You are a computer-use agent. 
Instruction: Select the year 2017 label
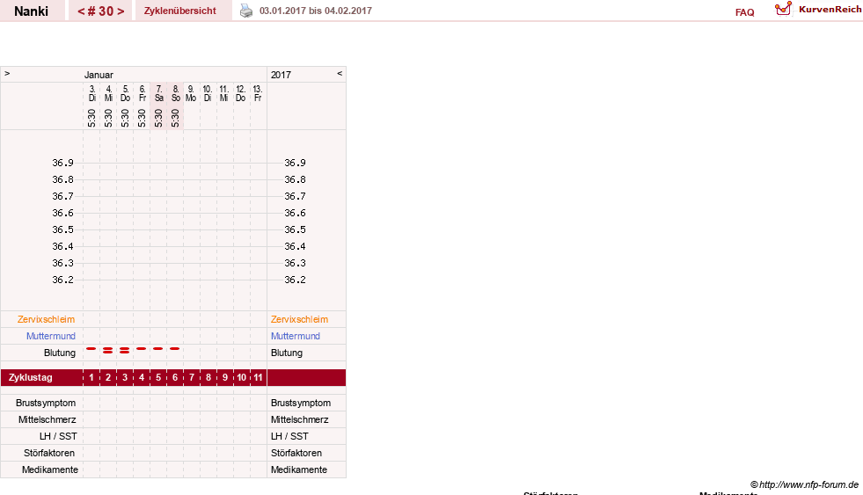pyautogui.click(x=281, y=75)
